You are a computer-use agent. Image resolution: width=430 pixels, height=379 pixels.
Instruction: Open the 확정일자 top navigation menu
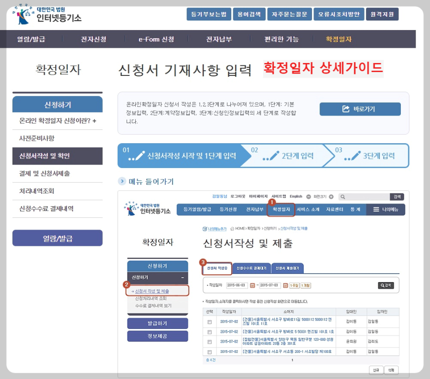(x=280, y=209)
